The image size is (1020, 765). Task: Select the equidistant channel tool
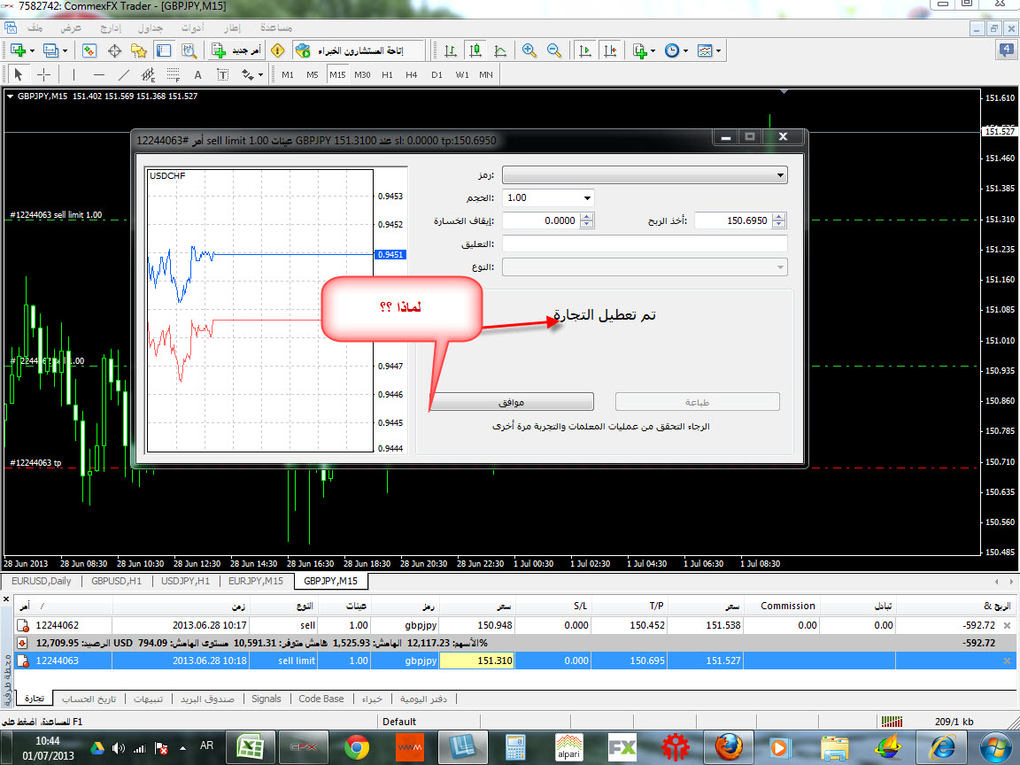149,74
